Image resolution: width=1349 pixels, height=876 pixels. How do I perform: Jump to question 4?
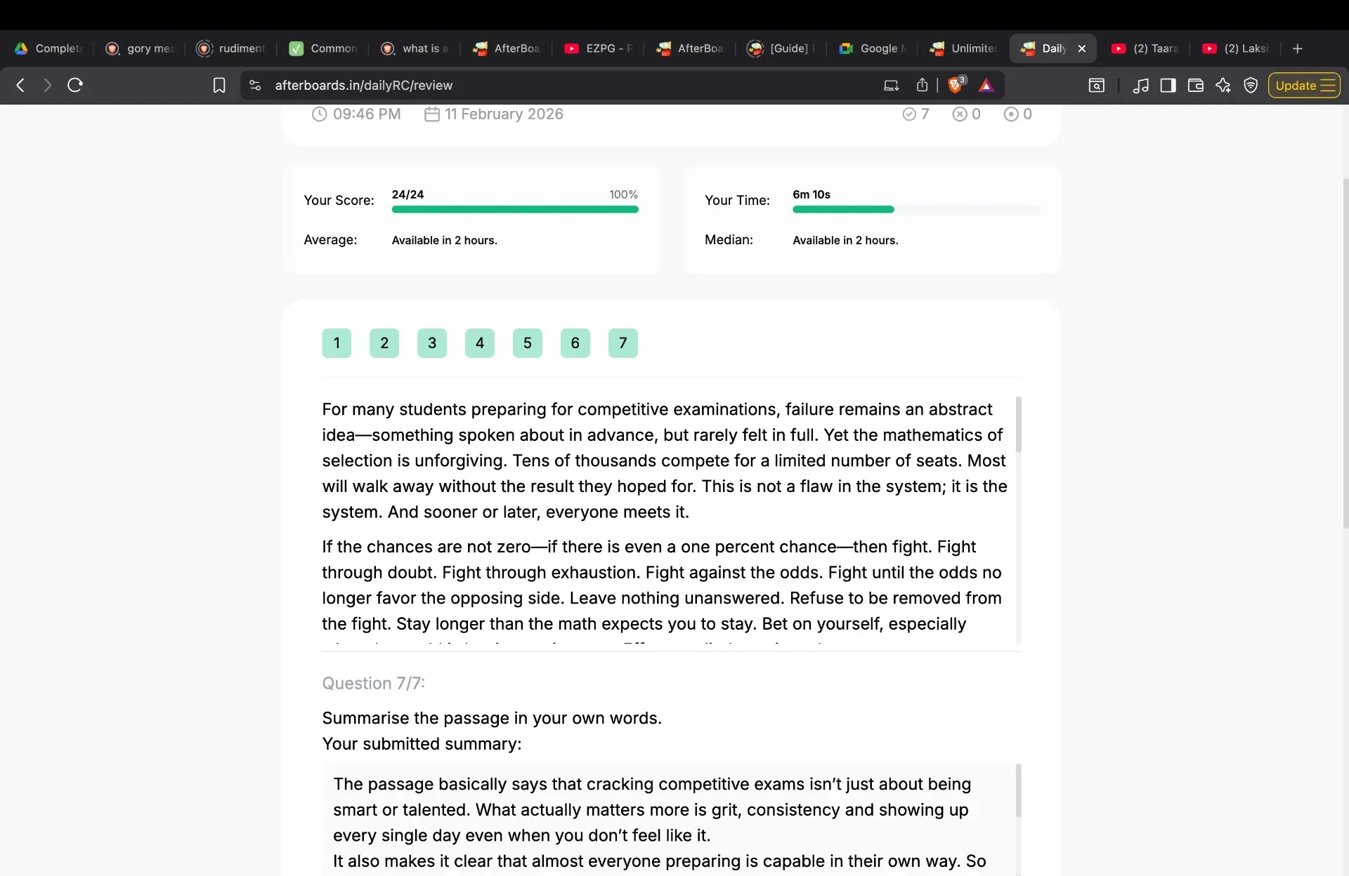pyautogui.click(x=480, y=343)
